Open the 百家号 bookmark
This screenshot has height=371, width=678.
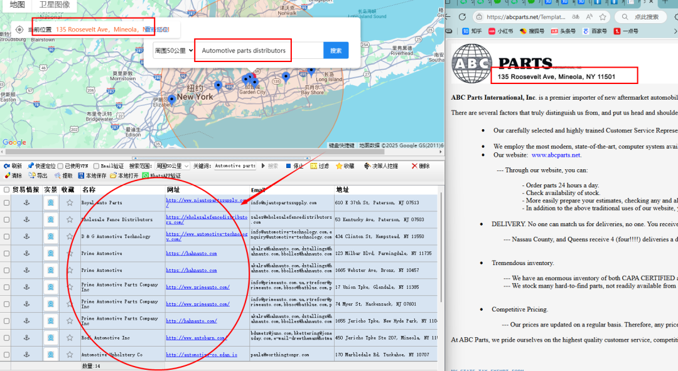(595, 31)
